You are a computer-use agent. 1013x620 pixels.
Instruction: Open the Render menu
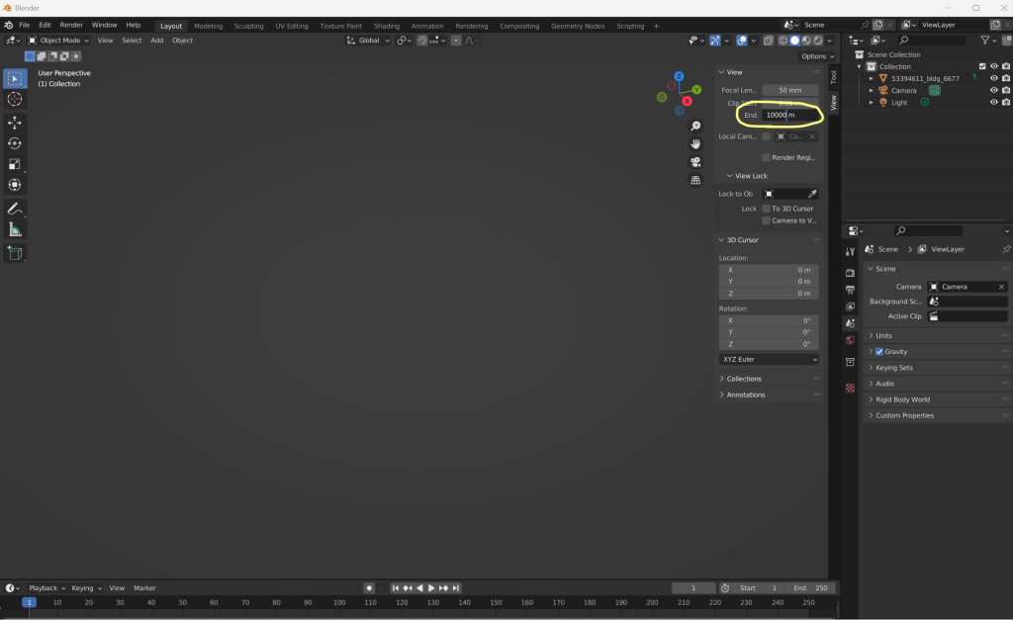[x=71, y=25]
